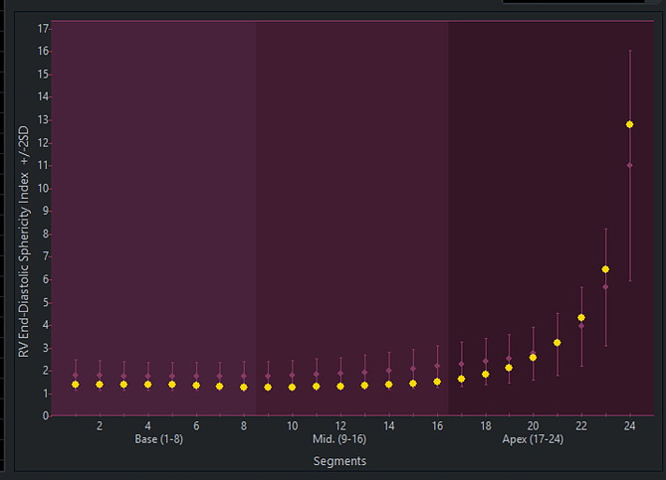Click the x-axis tick label '14'
Screen dimensions: 666x480
pos(388,426)
